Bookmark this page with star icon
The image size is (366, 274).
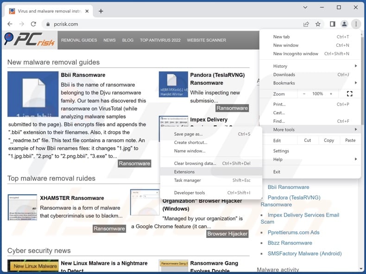point(318,24)
